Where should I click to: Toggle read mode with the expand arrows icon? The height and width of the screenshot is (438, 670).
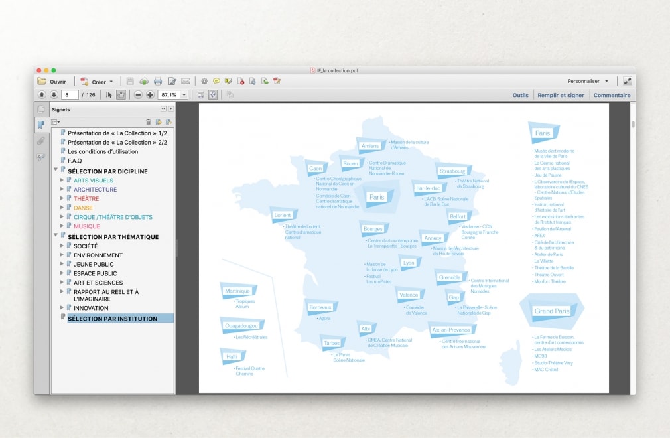(x=627, y=81)
